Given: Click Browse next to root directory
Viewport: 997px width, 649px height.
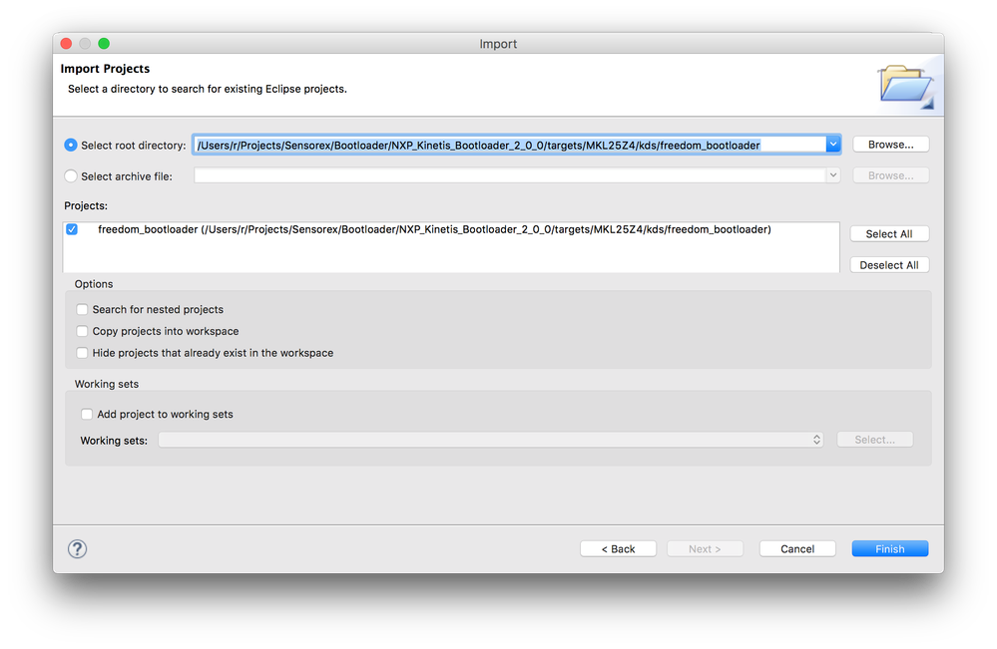Looking at the screenshot, I should pyautogui.click(x=890, y=145).
